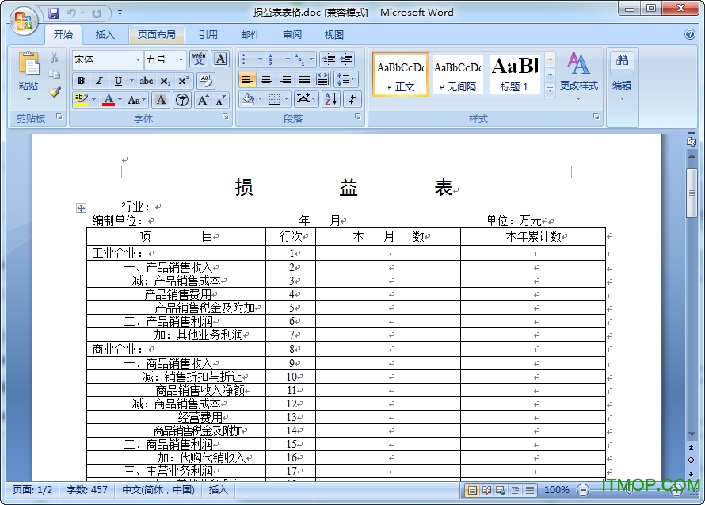Toggle Italic formatting

99,81
